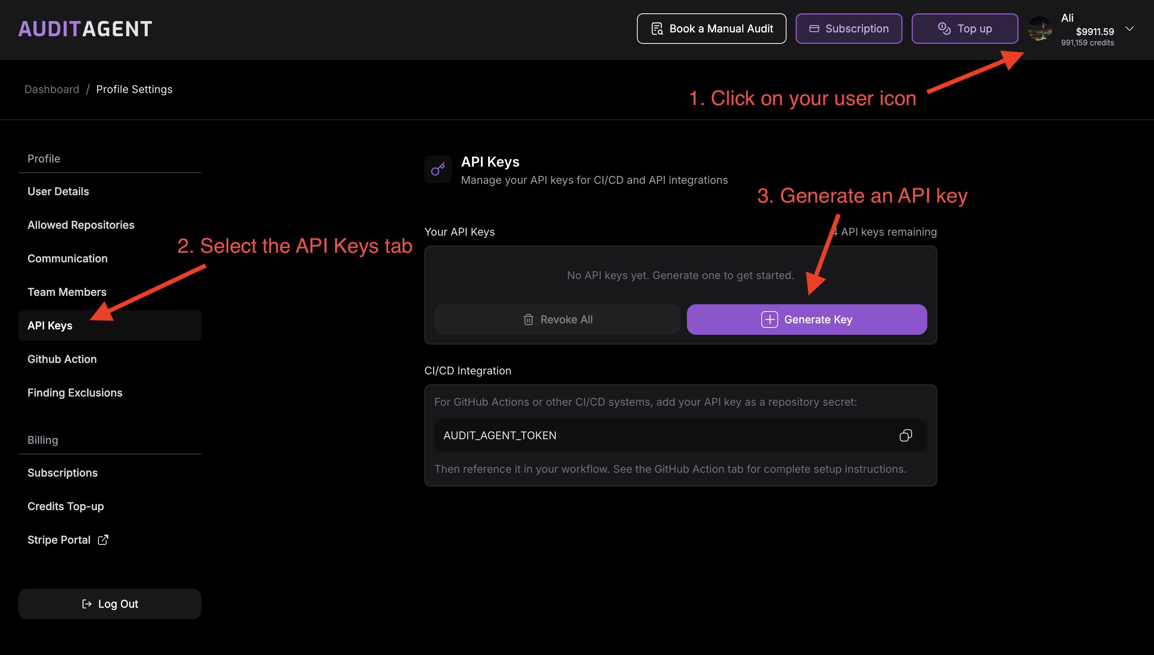Click the Generate Key button
The height and width of the screenshot is (655, 1154).
click(806, 319)
